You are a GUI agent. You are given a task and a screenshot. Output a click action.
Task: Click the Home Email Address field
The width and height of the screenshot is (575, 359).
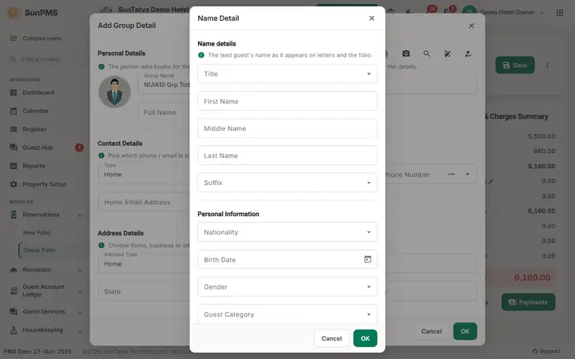pos(144,202)
